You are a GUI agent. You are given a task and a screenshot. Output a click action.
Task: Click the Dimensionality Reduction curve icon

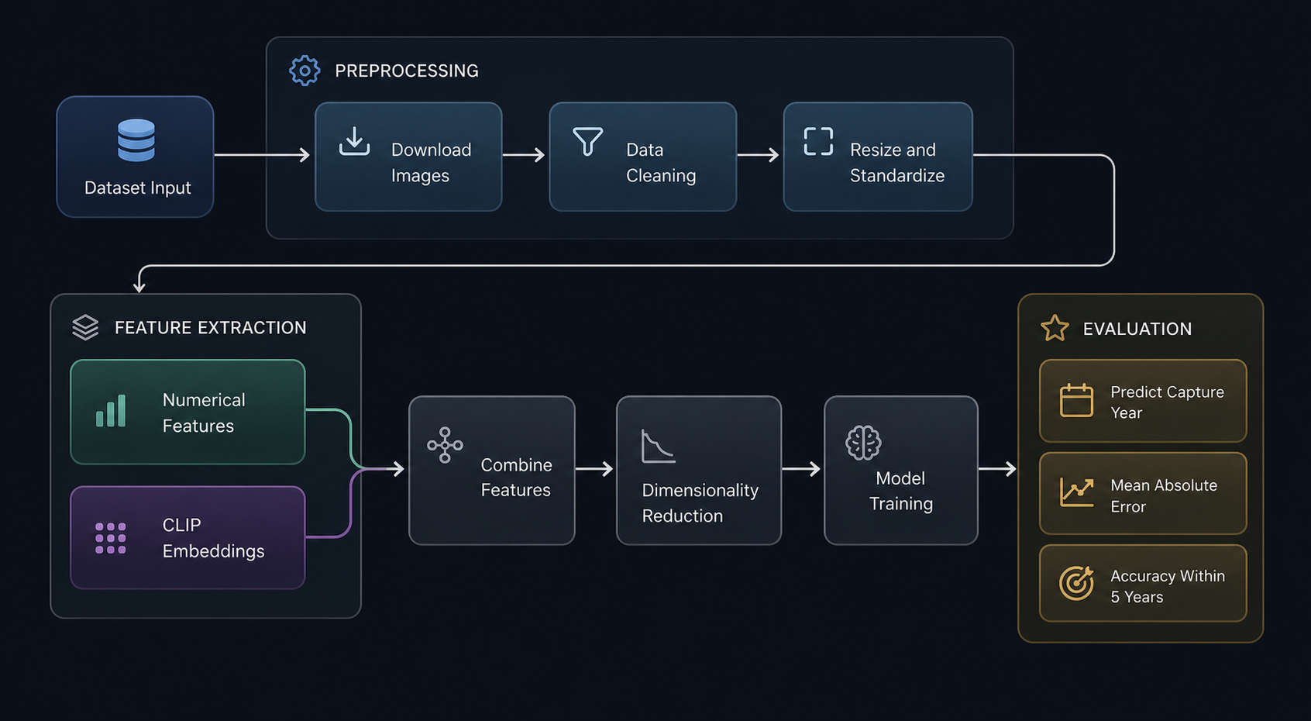[x=658, y=446]
